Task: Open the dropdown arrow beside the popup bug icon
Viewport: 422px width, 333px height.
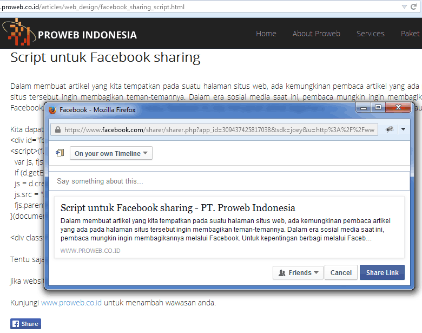Action: pos(403,129)
